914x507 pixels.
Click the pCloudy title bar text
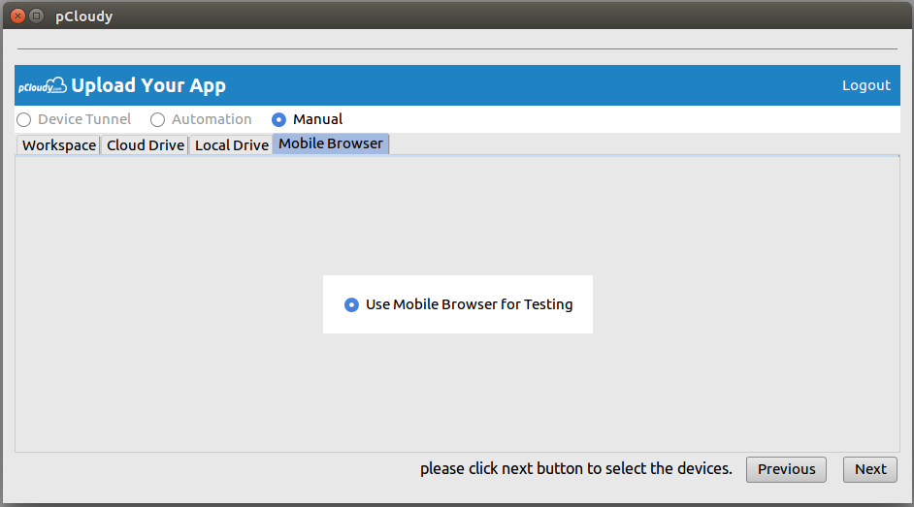[x=84, y=16]
